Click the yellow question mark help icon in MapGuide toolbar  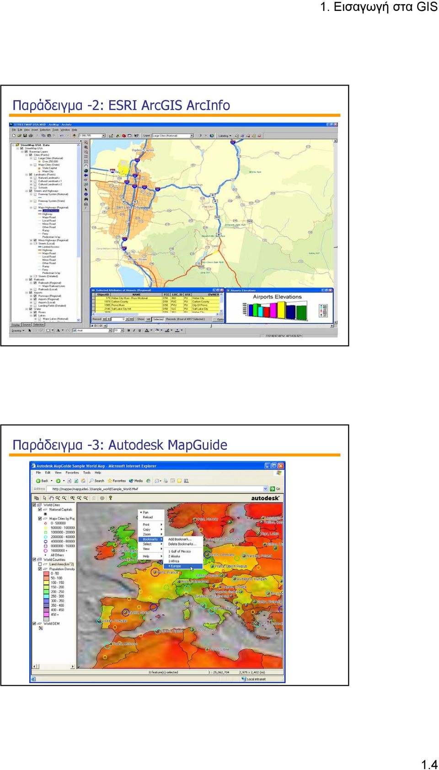click(x=110, y=498)
